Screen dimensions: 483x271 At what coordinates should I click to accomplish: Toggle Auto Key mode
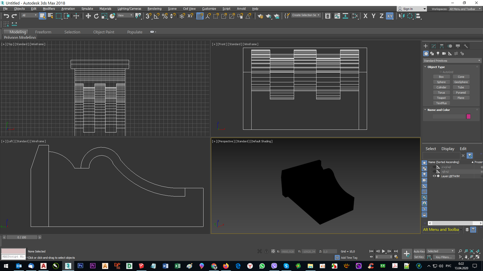tap(419, 251)
